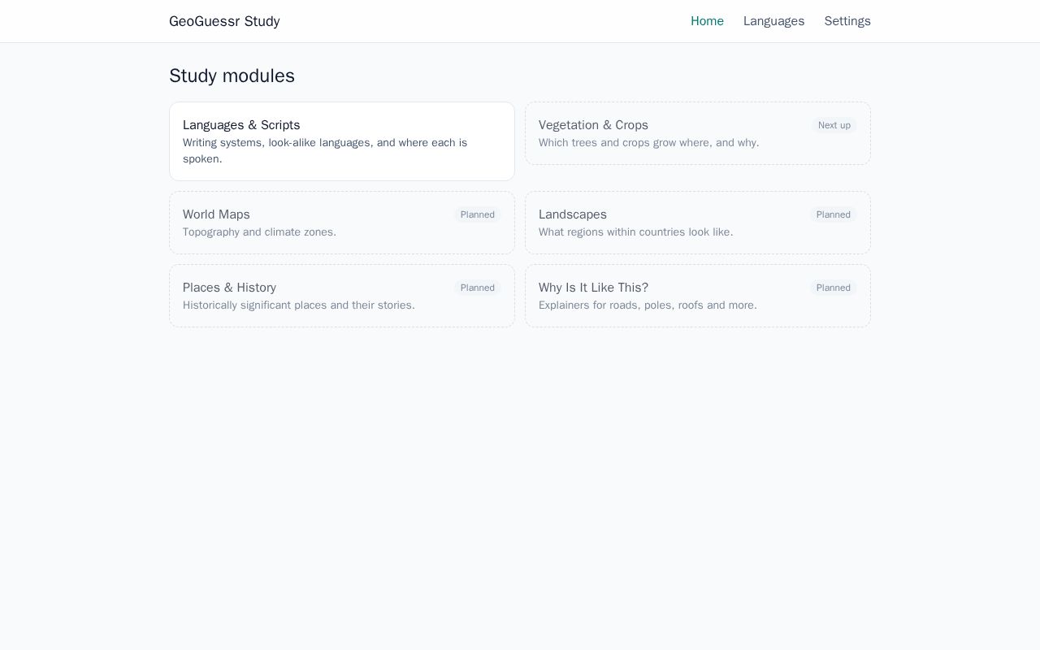Image resolution: width=1040 pixels, height=650 pixels.
Task: Select the World Maps module card
Action: click(x=342, y=223)
